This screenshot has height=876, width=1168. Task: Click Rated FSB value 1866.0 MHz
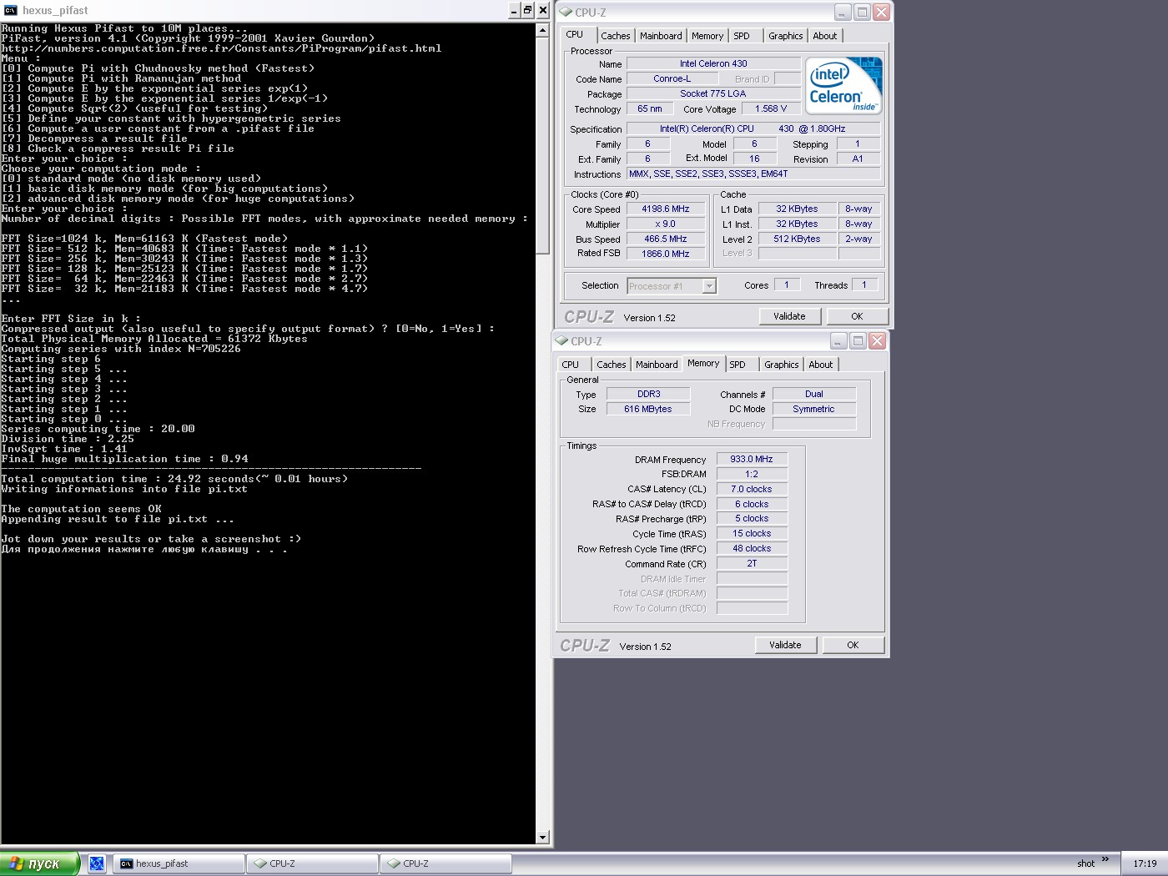(666, 254)
